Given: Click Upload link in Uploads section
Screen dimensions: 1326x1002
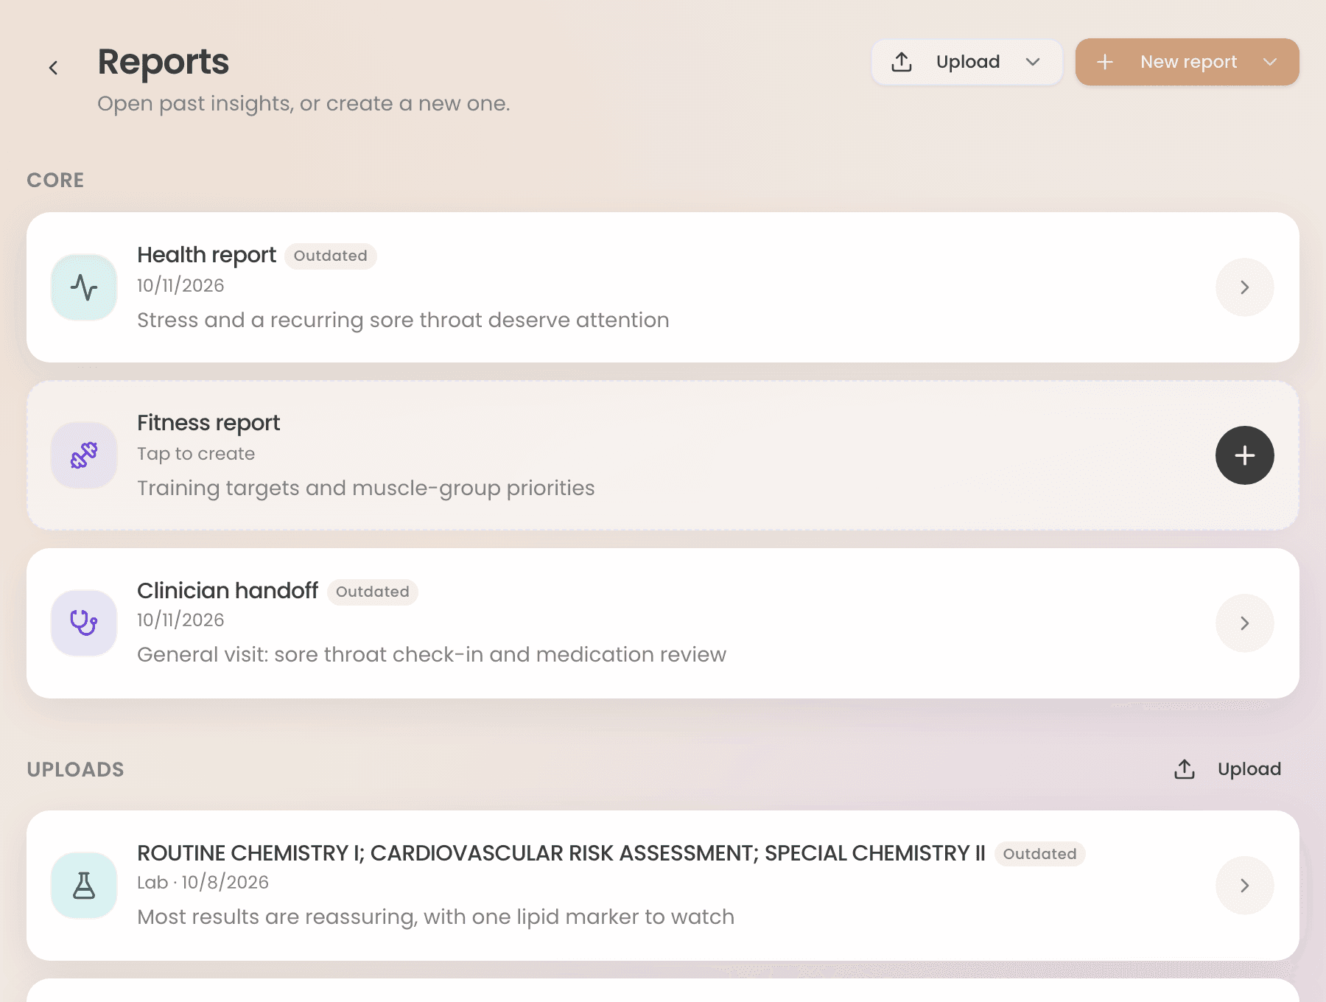Looking at the screenshot, I should [1249, 769].
